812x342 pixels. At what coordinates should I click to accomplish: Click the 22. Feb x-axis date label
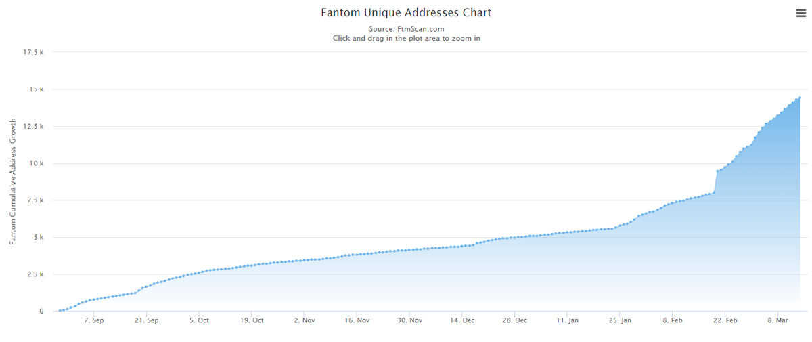pyautogui.click(x=727, y=320)
